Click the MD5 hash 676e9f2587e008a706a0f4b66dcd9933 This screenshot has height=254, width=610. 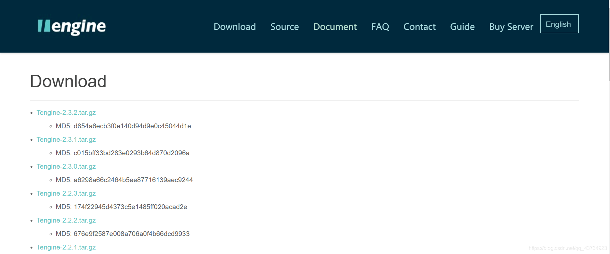point(132,234)
